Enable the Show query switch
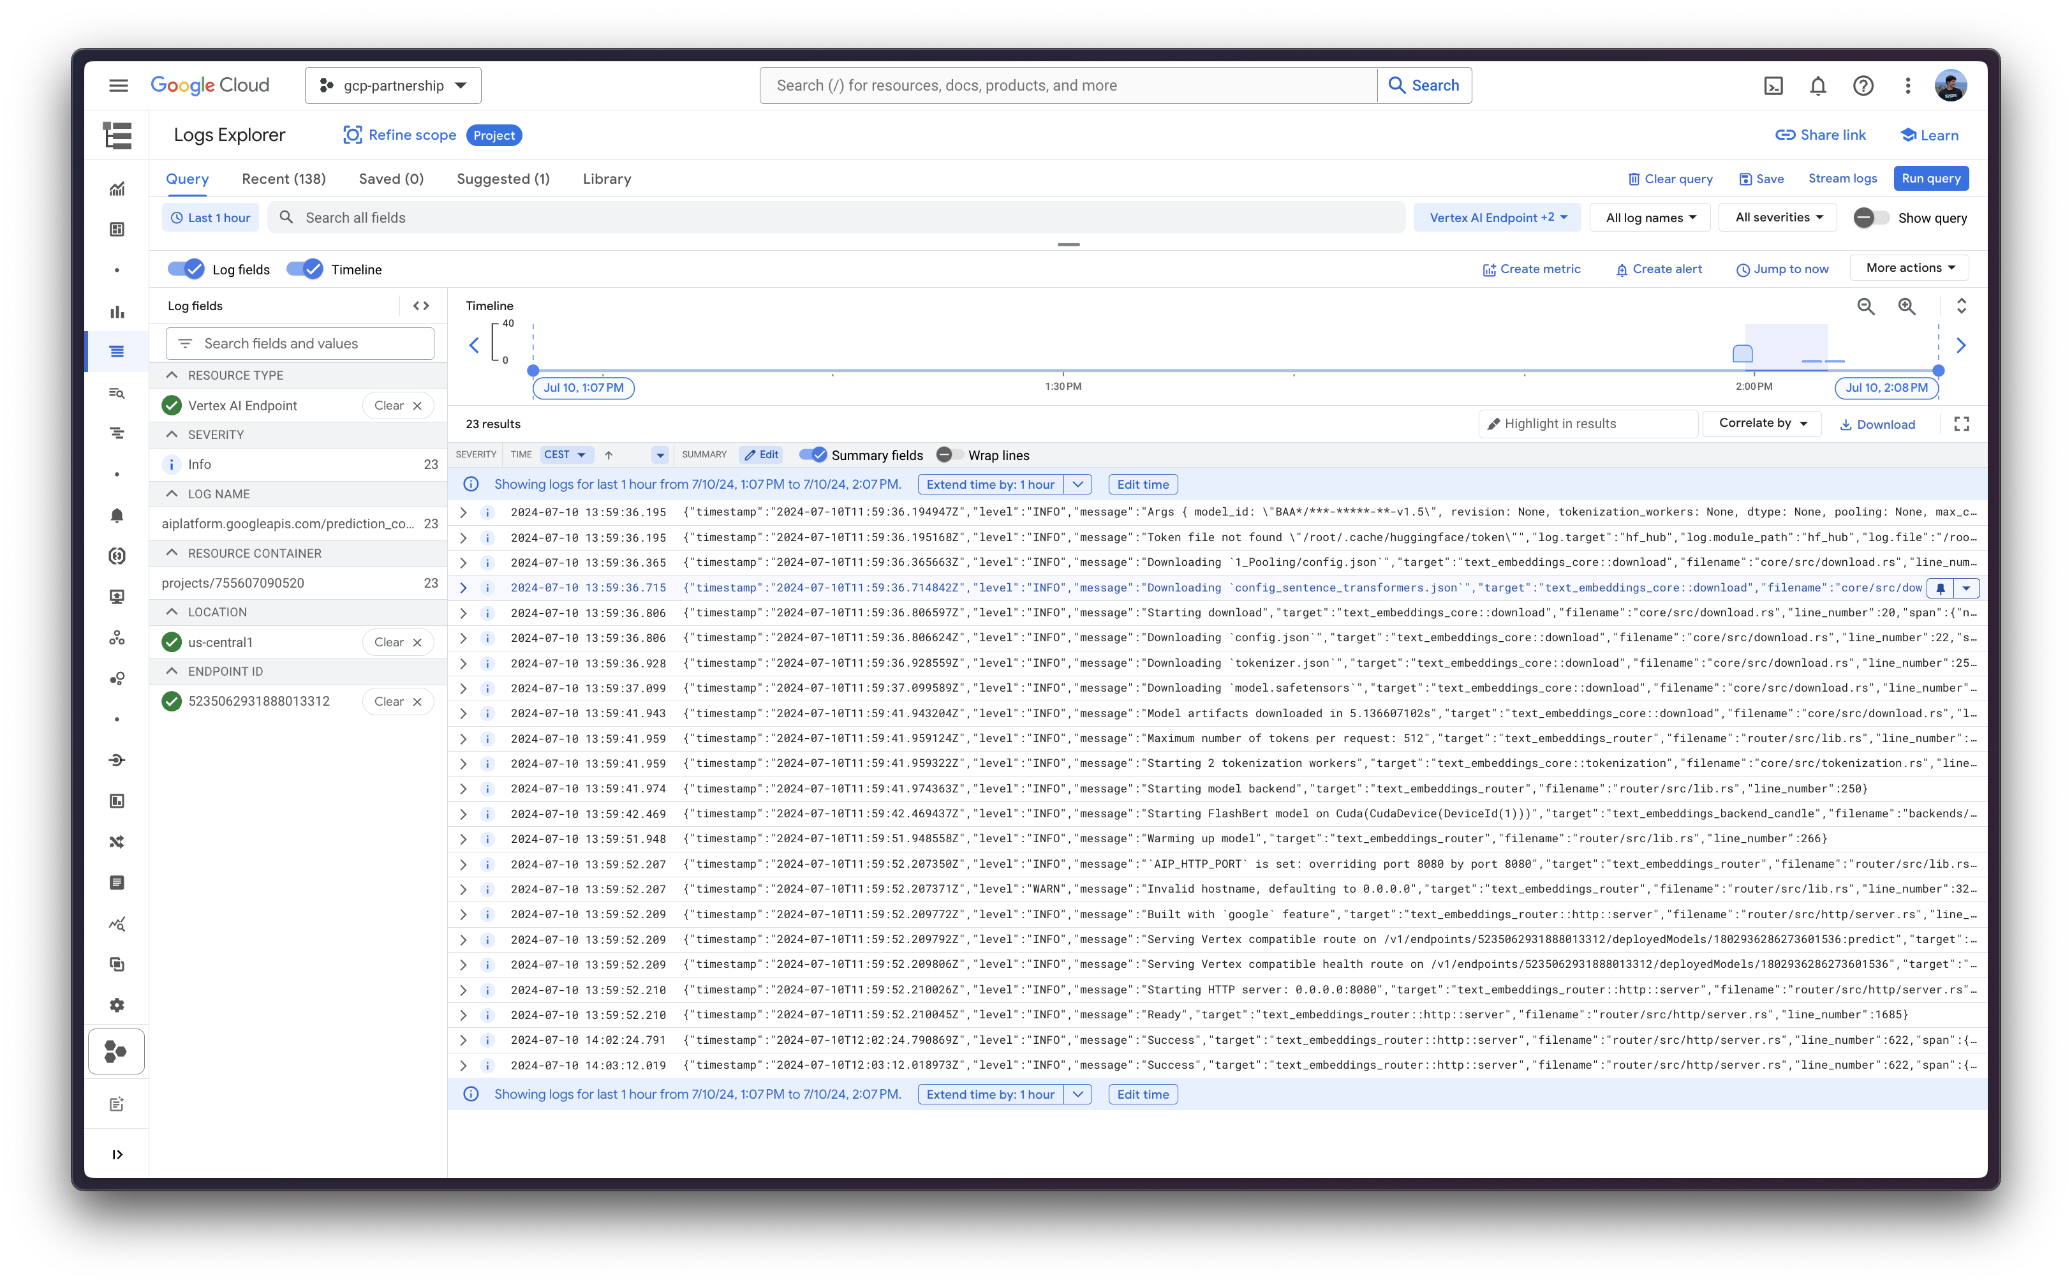2072x1285 pixels. tap(1870, 218)
